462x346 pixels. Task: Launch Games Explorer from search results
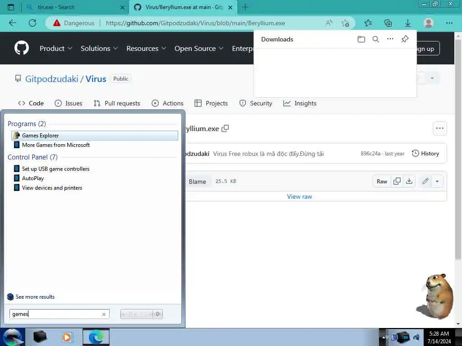(x=95, y=136)
